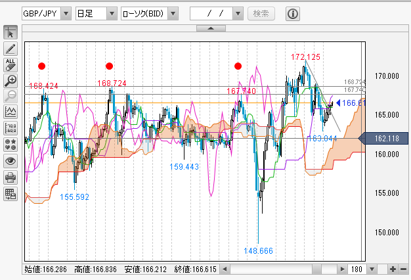Select the pencil drawing tool

coord(11,49)
